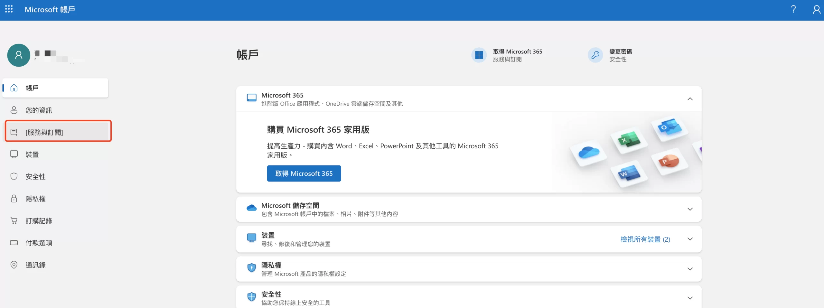Click the Microsoft 帳戶 header title

[x=50, y=10]
